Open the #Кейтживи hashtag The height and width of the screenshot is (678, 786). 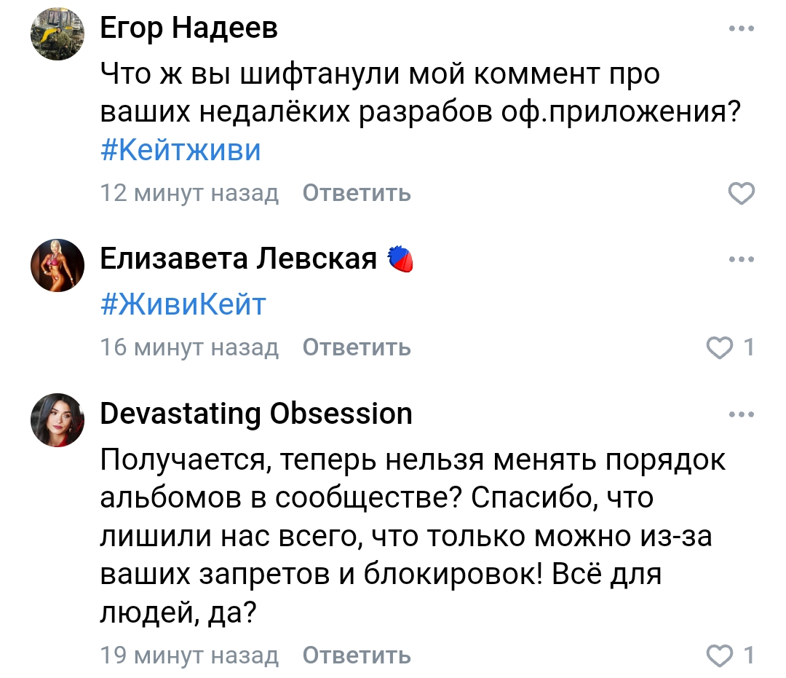[180, 150]
